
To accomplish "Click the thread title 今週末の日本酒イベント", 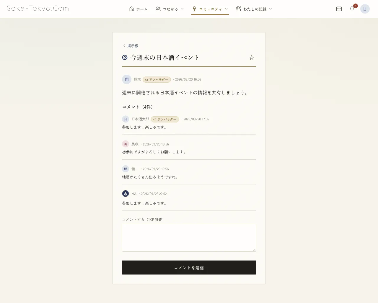I will point(165,58).
